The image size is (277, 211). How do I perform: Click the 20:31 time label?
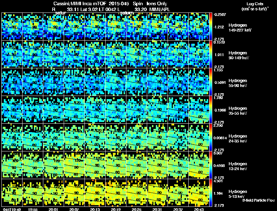tap(157, 209)
